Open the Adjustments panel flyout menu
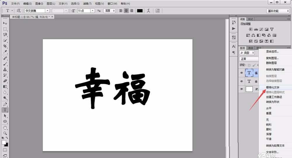 click(288, 19)
